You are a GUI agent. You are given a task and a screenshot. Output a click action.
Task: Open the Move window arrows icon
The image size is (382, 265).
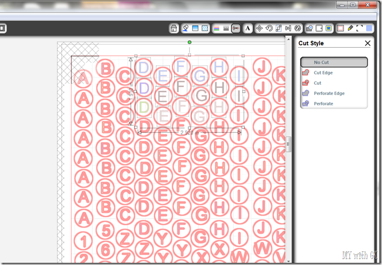point(259,28)
